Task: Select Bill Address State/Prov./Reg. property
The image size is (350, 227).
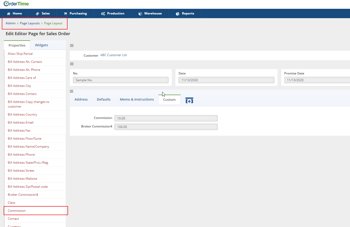Action: coord(35,163)
